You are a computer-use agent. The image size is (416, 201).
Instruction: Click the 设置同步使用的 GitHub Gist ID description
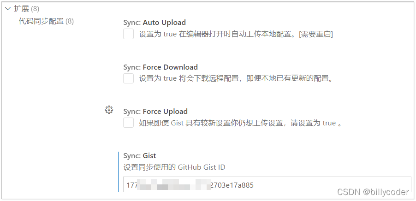coord(174,167)
